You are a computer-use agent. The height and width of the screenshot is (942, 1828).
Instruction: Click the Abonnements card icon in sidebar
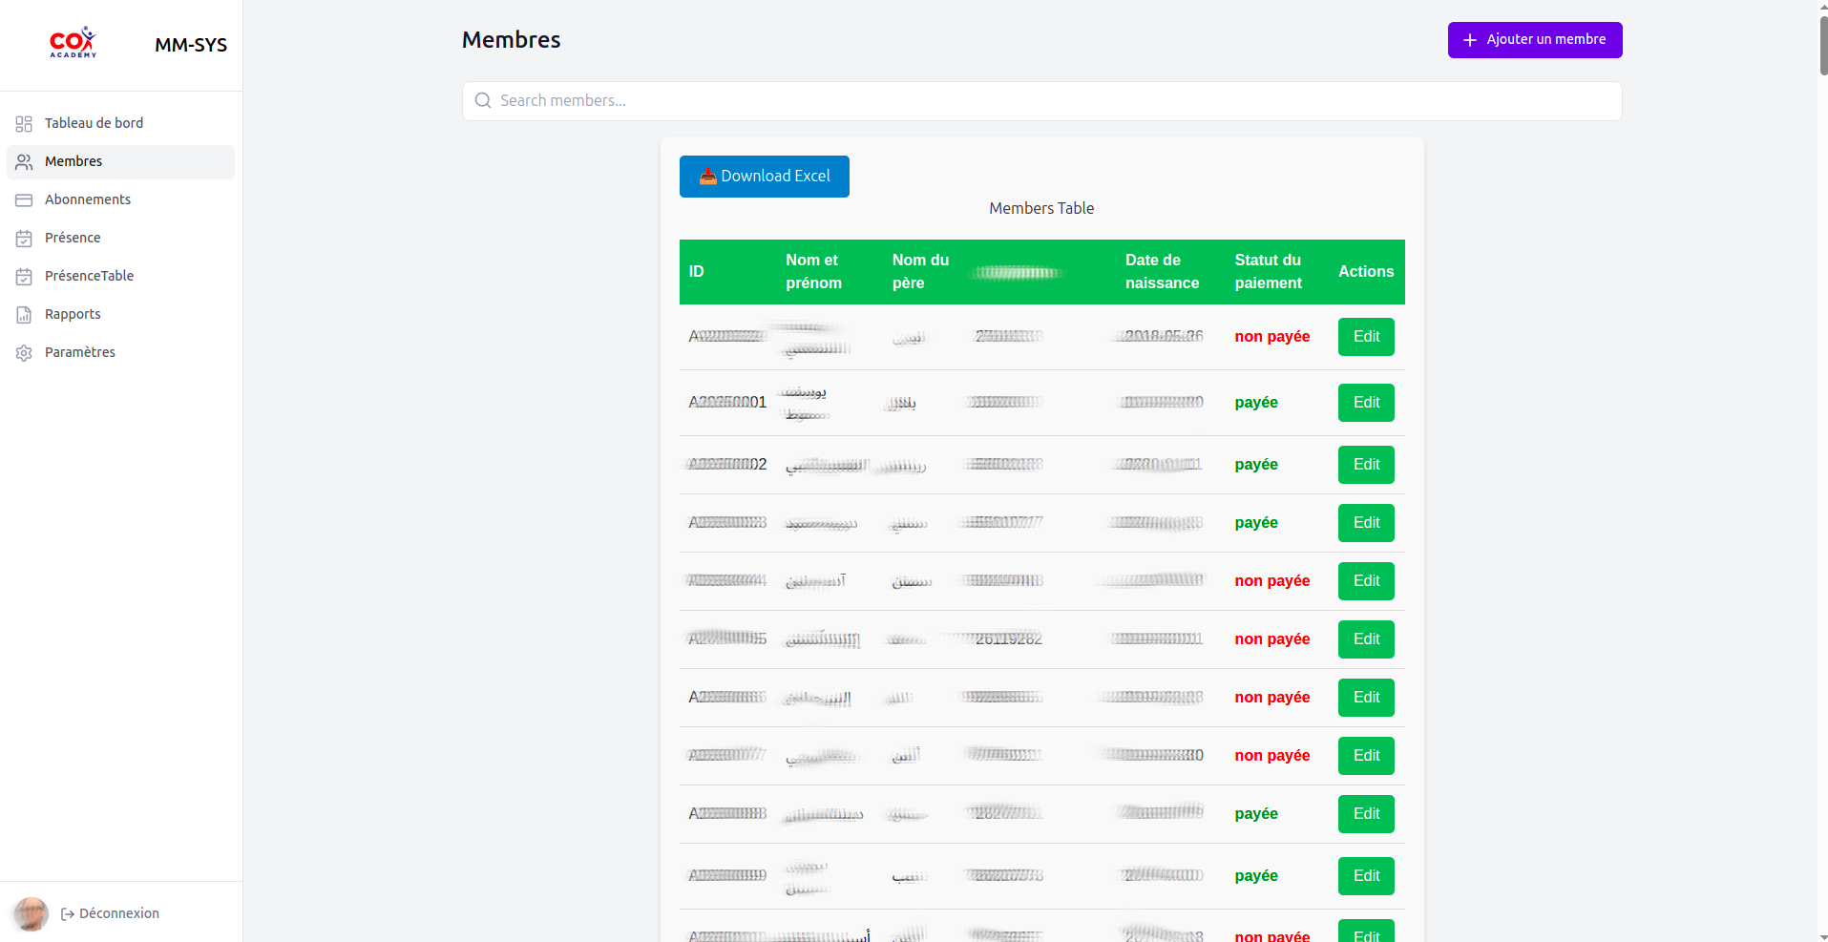24,200
